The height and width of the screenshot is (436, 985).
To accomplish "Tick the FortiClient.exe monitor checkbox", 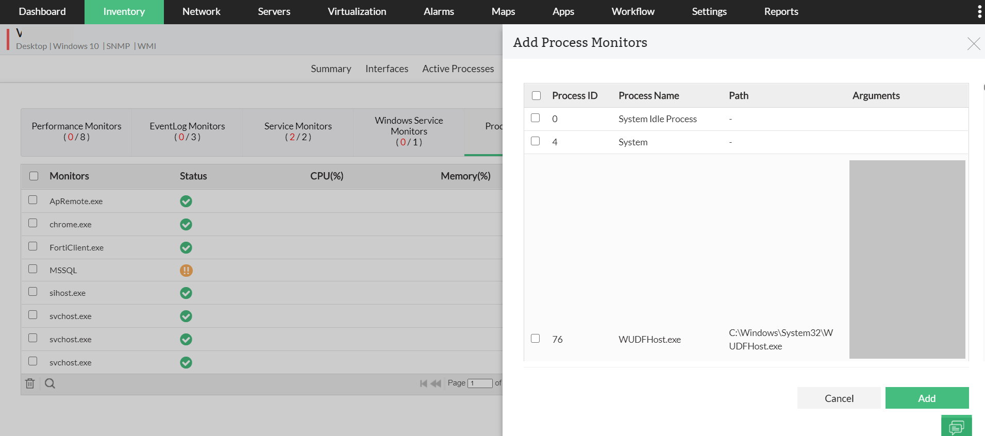I will tap(33, 246).
